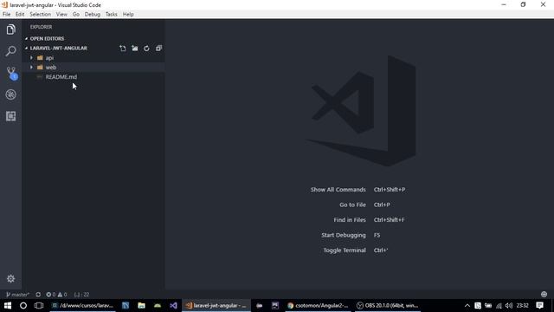The width and height of the screenshot is (554, 312).
Task: Click the synchronize changes icon in status bar
Action: [x=38, y=295]
